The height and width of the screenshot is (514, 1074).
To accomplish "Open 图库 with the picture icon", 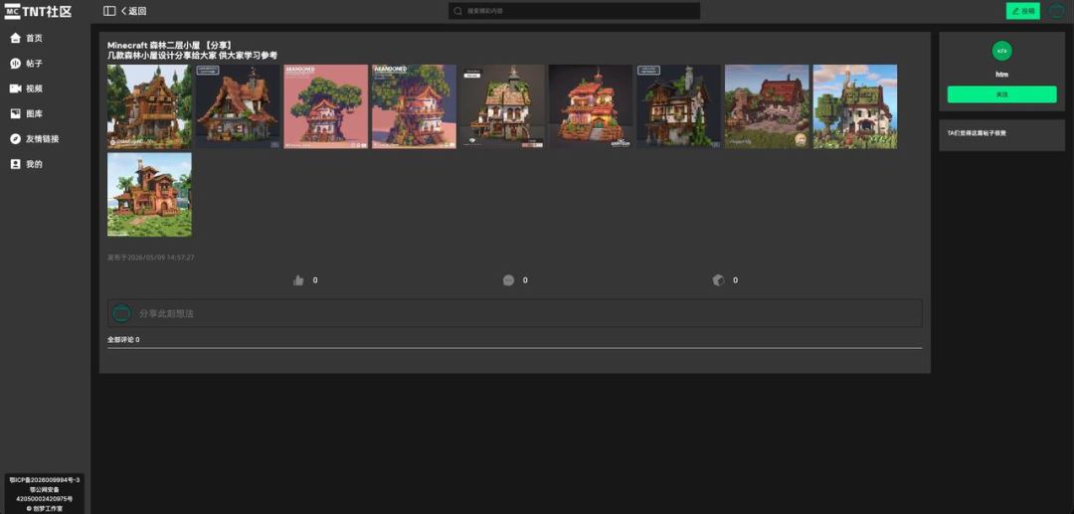I will point(15,113).
